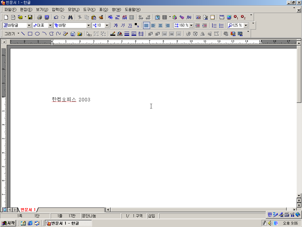Launch Internet Explorer from quick launch
The height and width of the screenshot is (227, 302).
click(30, 223)
